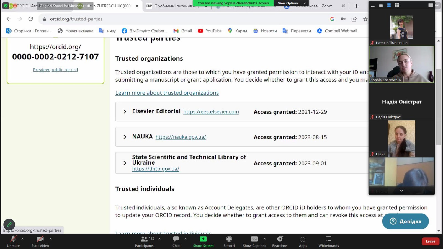This screenshot has width=443, height=249.
Task: Start recording with Record button
Action: [229, 241]
